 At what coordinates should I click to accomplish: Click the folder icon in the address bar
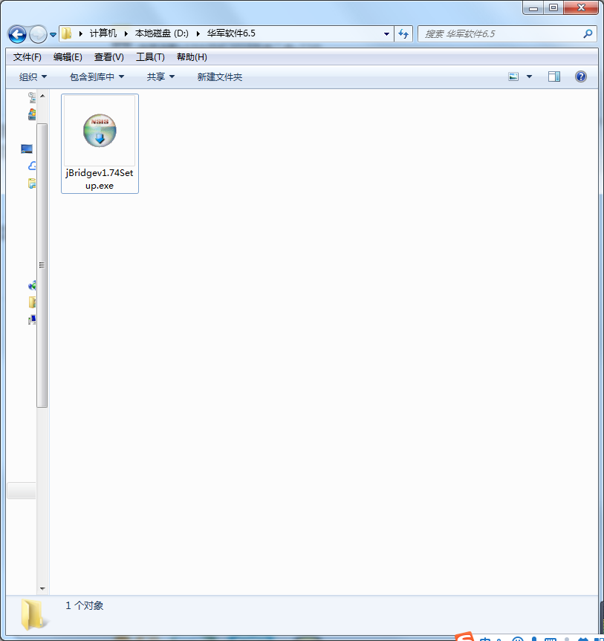[67, 33]
